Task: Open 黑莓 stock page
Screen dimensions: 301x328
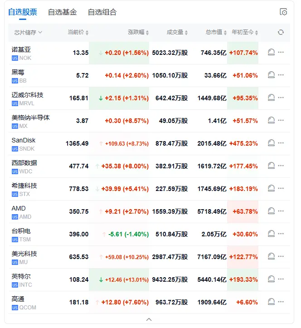Action: pos(18,73)
